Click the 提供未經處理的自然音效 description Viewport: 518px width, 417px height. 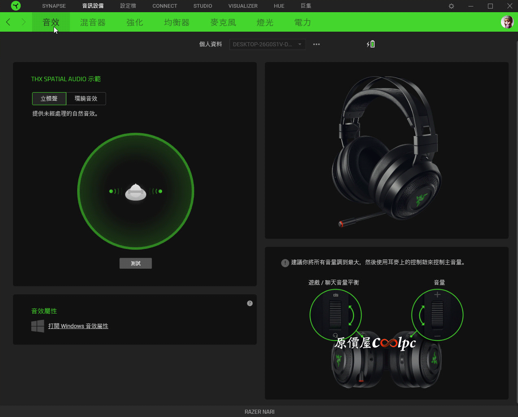click(65, 114)
